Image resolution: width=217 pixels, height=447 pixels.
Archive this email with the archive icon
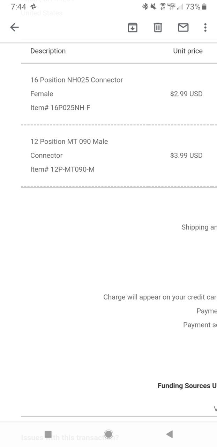[x=133, y=27]
